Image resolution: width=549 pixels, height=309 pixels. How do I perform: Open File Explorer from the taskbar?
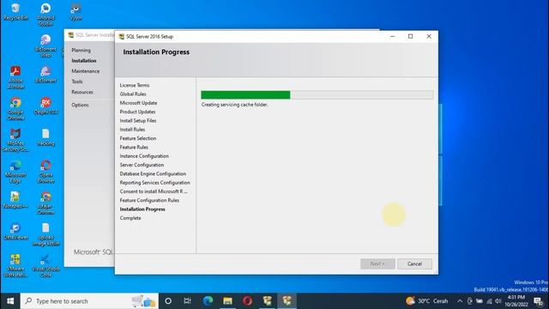pyautogui.click(x=227, y=301)
